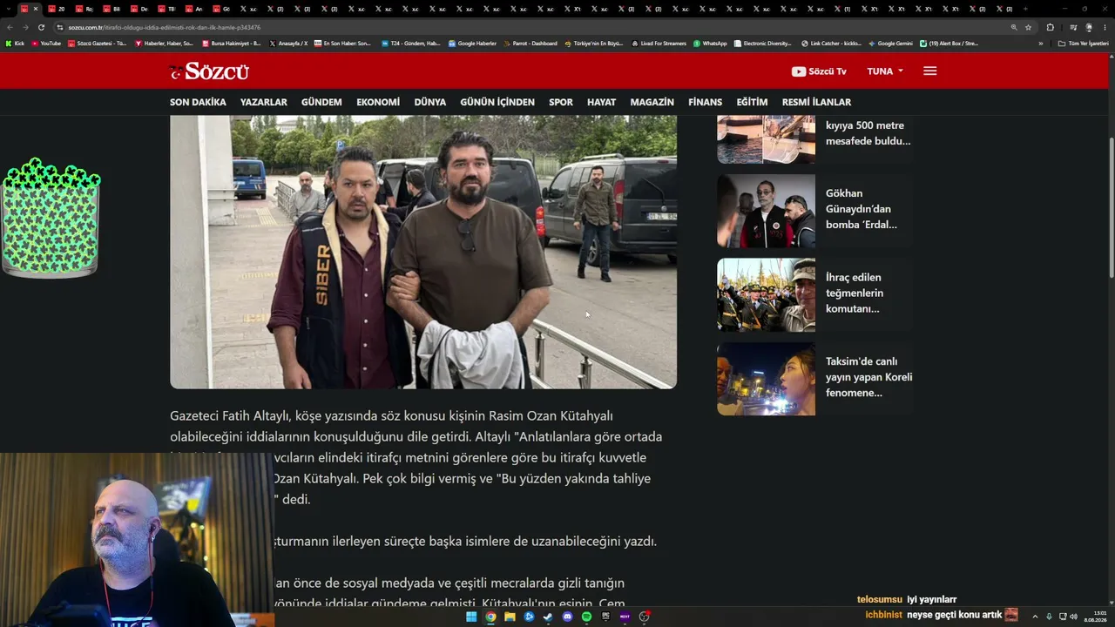Go to the EĞİTİM section
The height and width of the screenshot is (627, 1115).
click(x=752, y=102)
